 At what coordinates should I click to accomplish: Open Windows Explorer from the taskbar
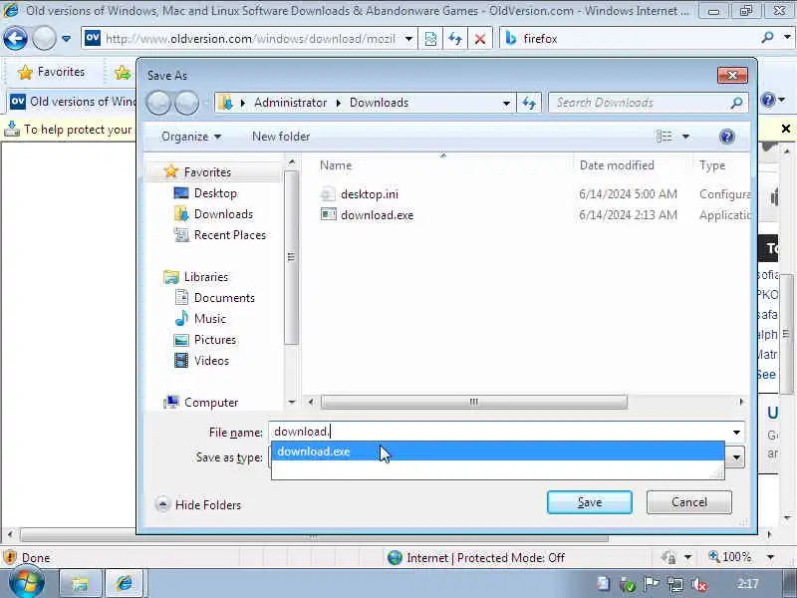click(x=81, y=584)
